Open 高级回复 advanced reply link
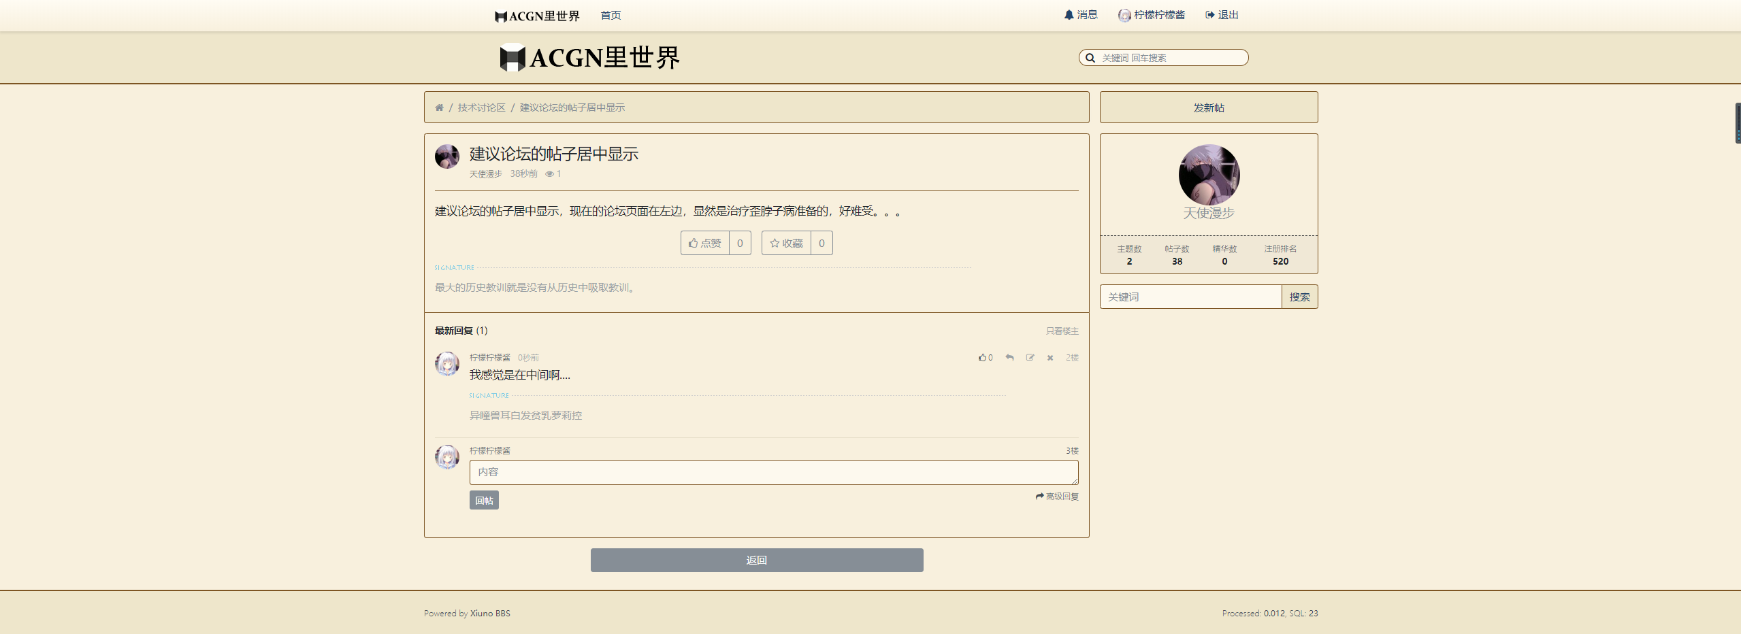The image size is (1741, 634). click(x=1057, y=497)
